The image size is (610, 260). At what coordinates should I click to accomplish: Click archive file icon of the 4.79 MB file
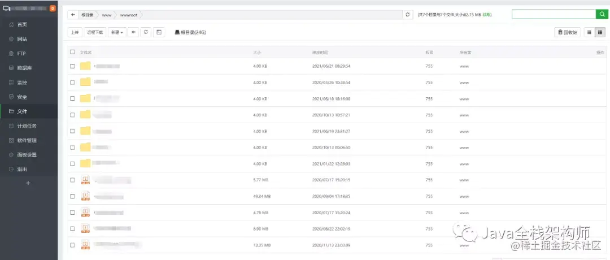click(85, 213)
